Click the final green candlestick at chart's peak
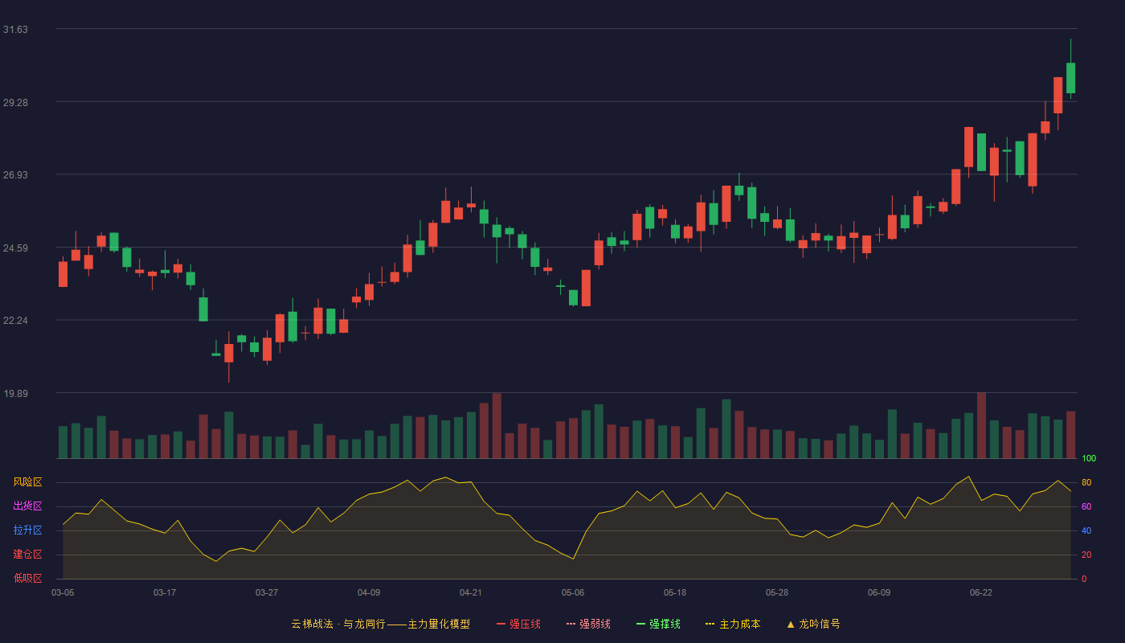Screen dimensions: 1125x643 (x=1070, y=78)
